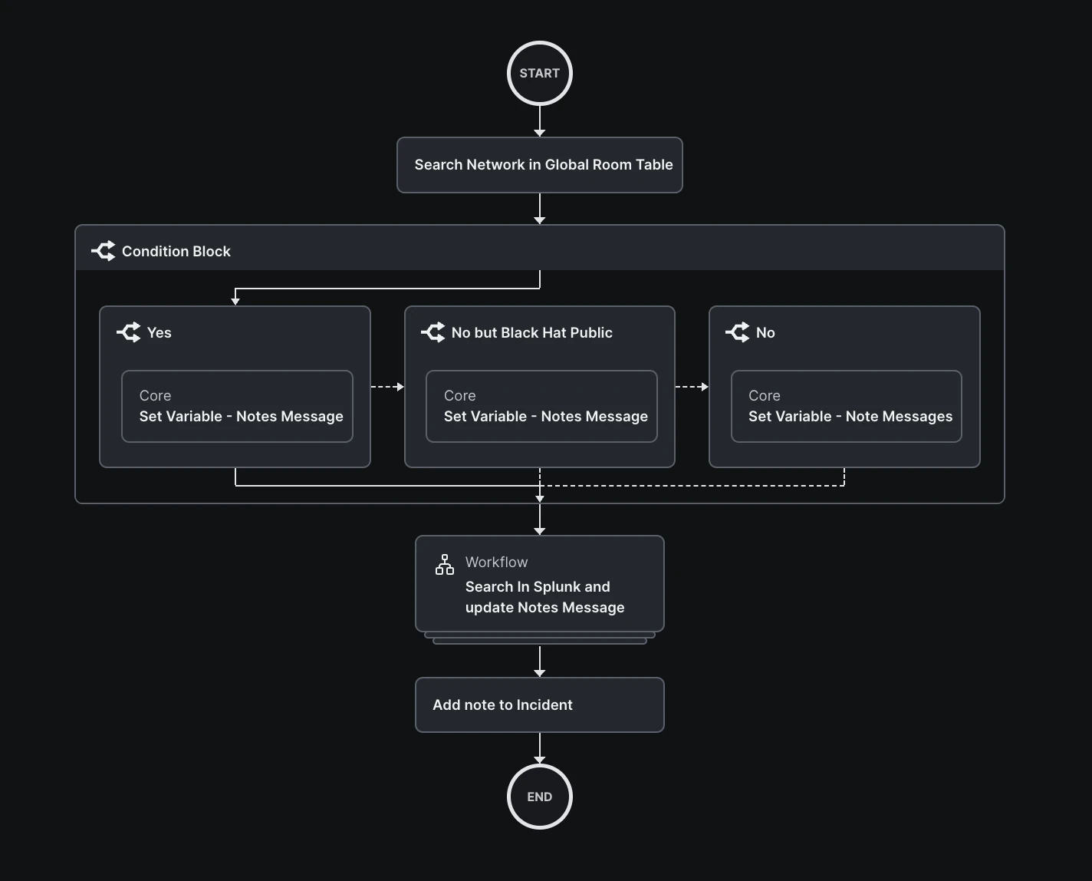The image size is (1092, 881).
Task: Open the Set Variable - Note Messages step
Action: (x=846, y=407)
